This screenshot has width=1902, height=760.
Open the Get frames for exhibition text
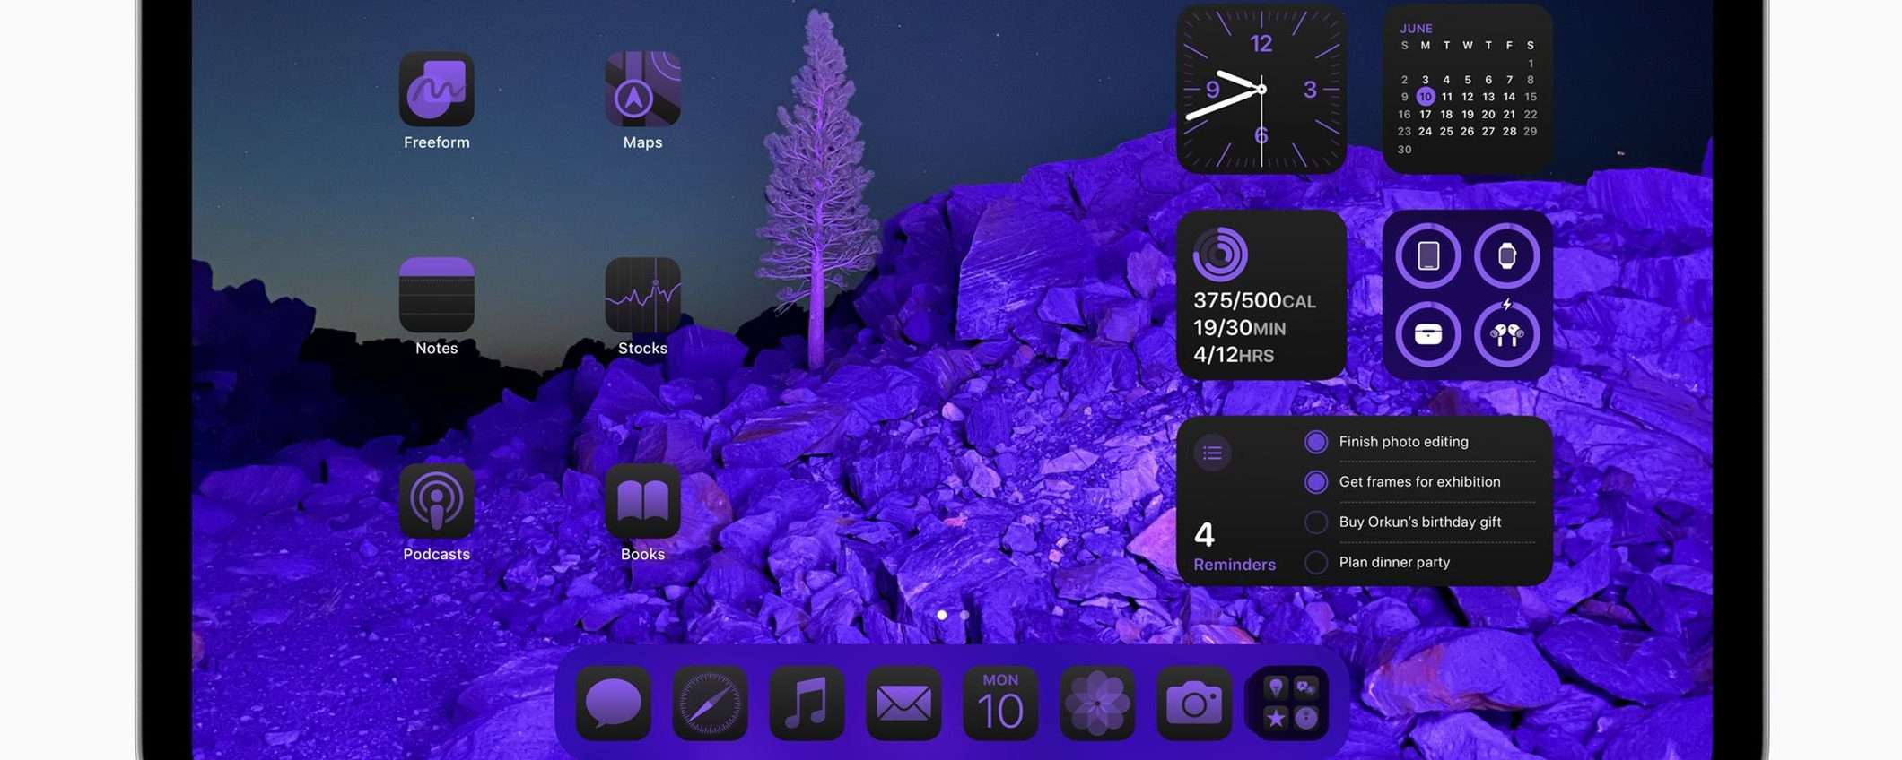tap(1420, 482)
